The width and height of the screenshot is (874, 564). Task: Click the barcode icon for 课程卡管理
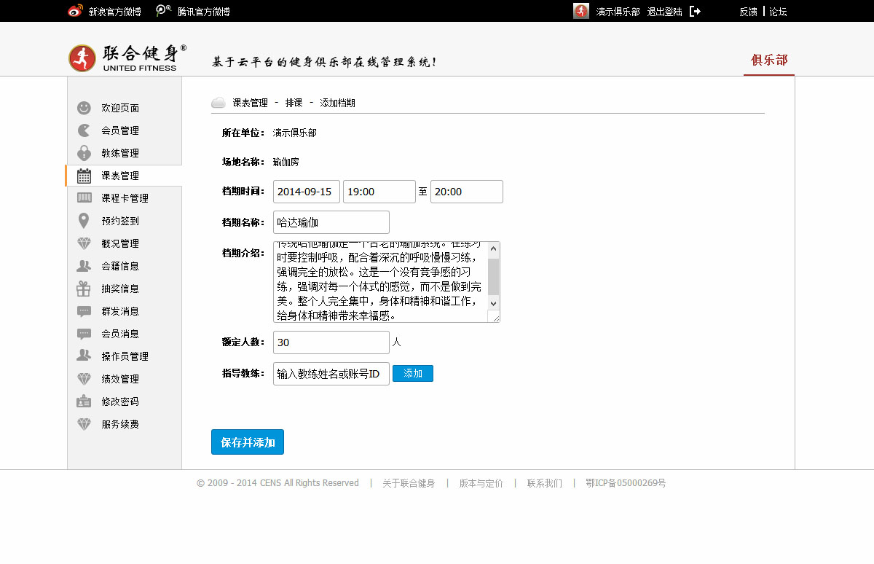click(x=84, y=198)
